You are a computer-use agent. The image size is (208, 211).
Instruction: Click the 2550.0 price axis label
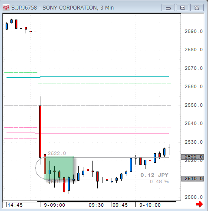(194, 105)
